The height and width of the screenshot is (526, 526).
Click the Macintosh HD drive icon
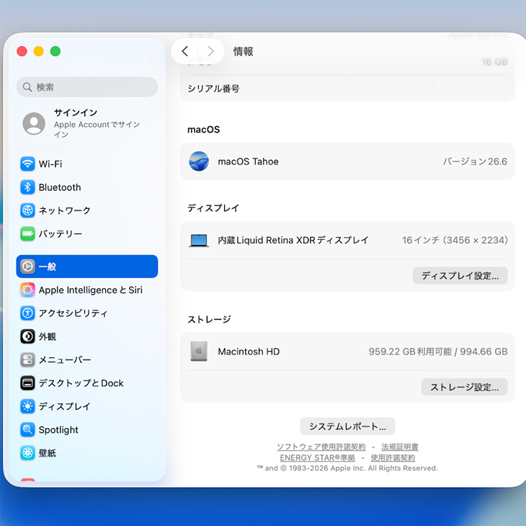click(x=199, y=351)
